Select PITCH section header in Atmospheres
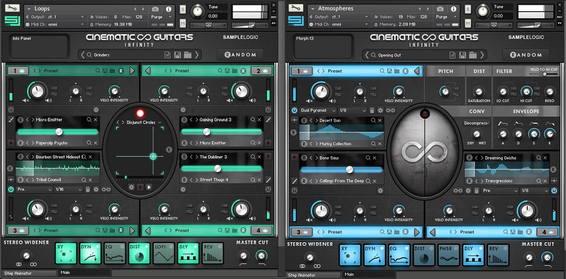 click(x=446, y=71)
